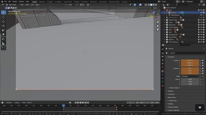Switch to the Modeling workspace tab
Image resolution: width=206 pixels, height=115 pixels.
(42, 2)
